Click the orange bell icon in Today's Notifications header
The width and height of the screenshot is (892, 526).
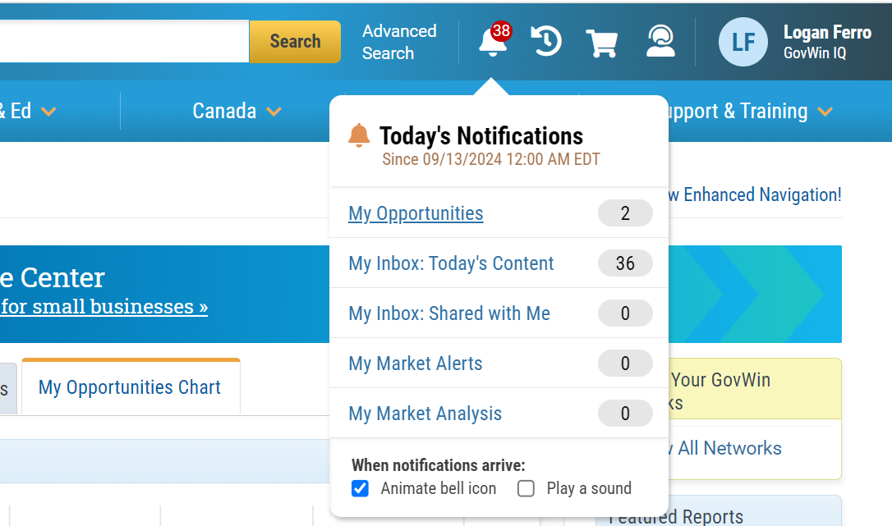359,135
